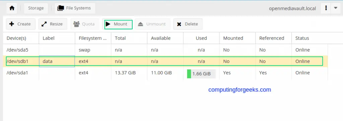Viewport: 343px width, 121px height.
Task: Sort by Status column header
Action: click(310, 38)
